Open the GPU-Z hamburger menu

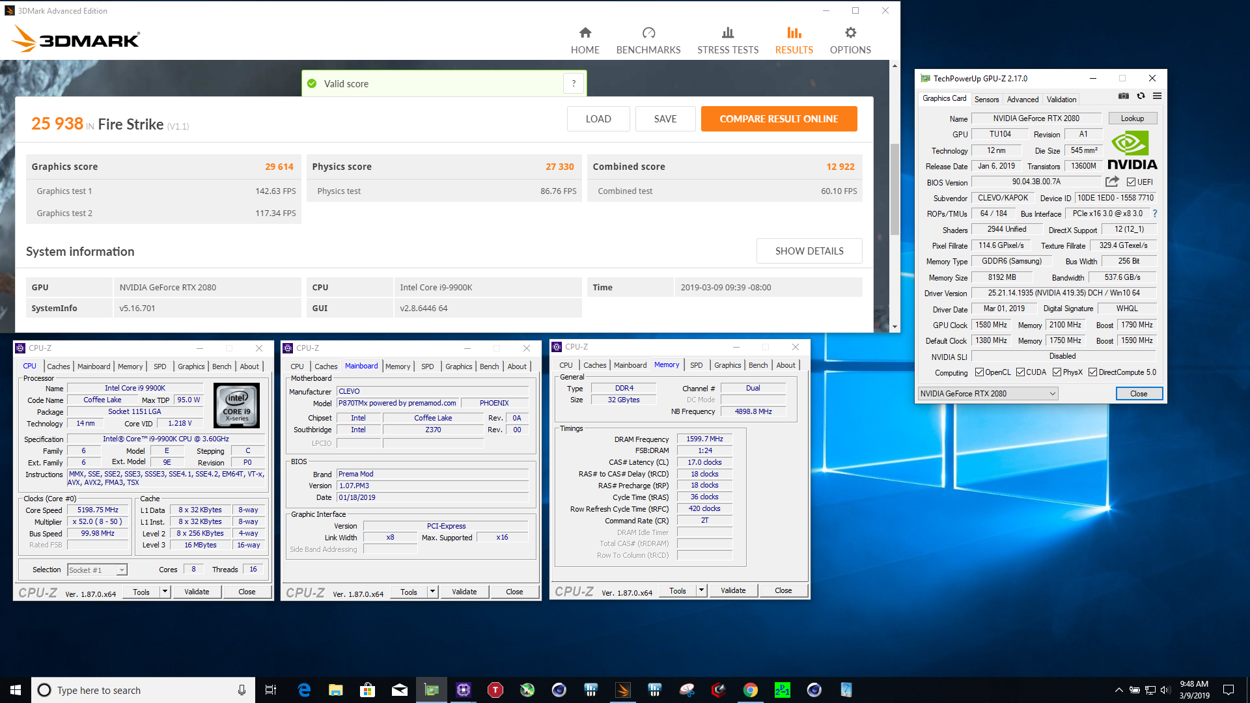point(1157,96)
